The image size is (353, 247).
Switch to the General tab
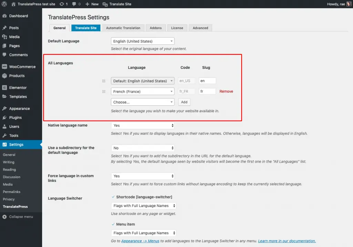[x=59, y=28]
